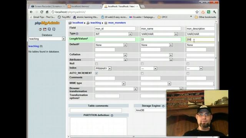
Task: Click the orange power extension icon
Action: point(203,12)
